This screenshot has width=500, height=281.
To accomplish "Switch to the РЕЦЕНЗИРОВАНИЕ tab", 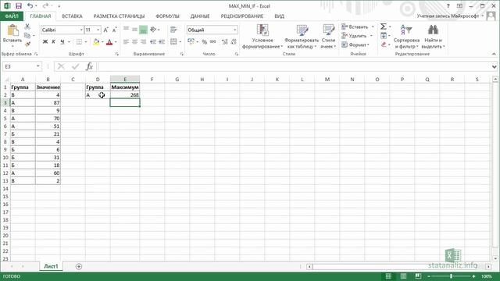I will 242,16.
